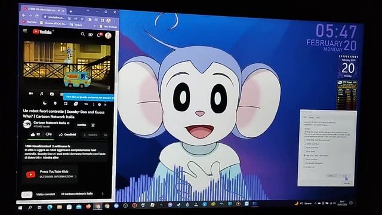This screenshot has width=382, height=215.
Task: Open the Traduci bookmark
Action: pyautogui.click(x=76, y=24)
